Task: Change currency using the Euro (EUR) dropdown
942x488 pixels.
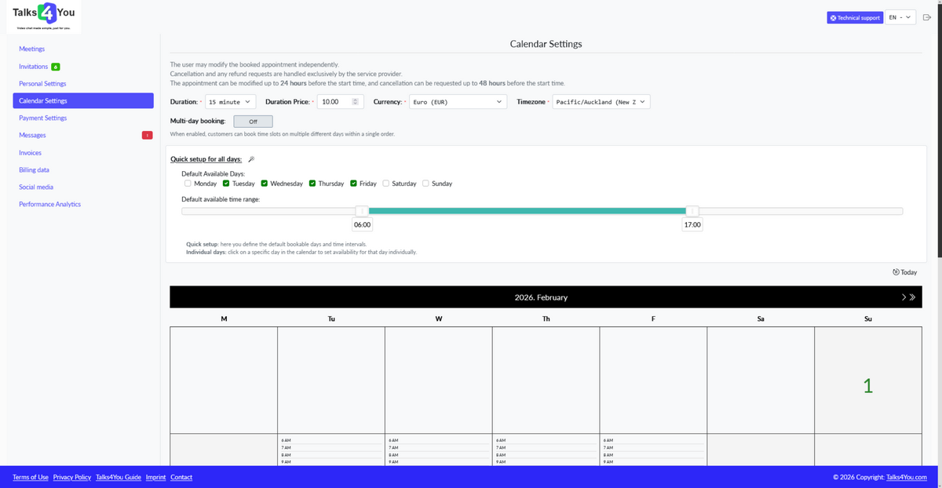Action: [458, 101]
